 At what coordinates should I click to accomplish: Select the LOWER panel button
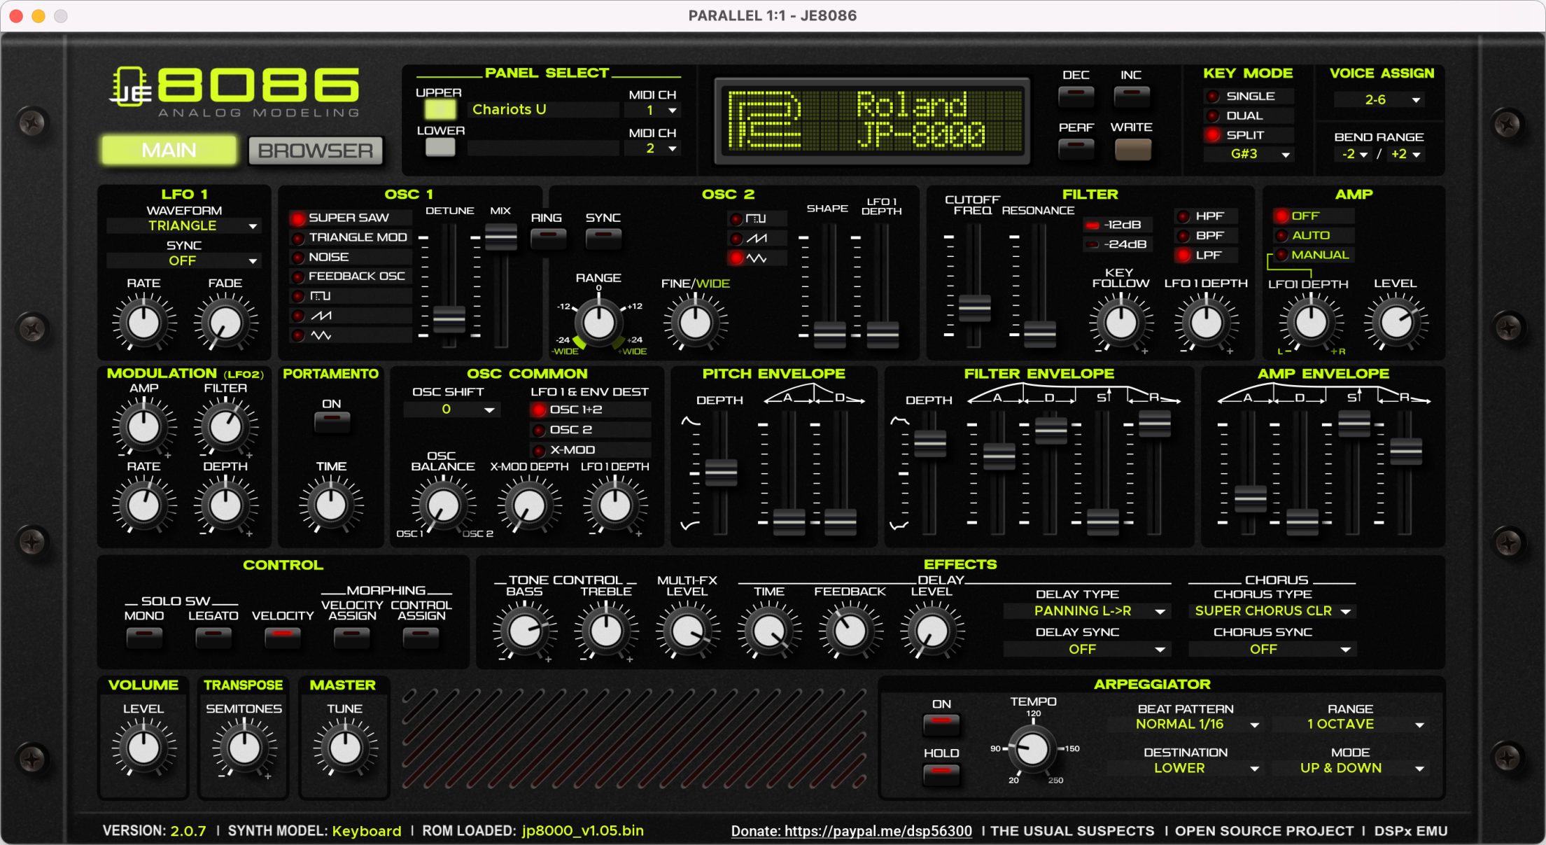pyautogui.click(x=440, y=147)
